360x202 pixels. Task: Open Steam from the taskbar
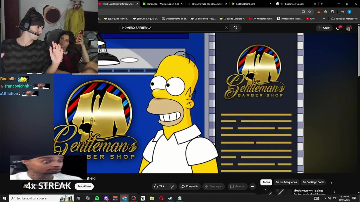click(170, 198)
